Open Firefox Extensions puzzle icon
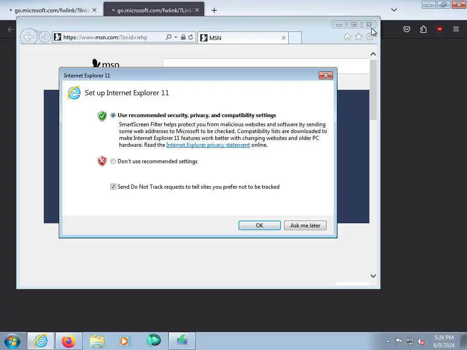Screen dimensions: 467x350 click(423, 29)
